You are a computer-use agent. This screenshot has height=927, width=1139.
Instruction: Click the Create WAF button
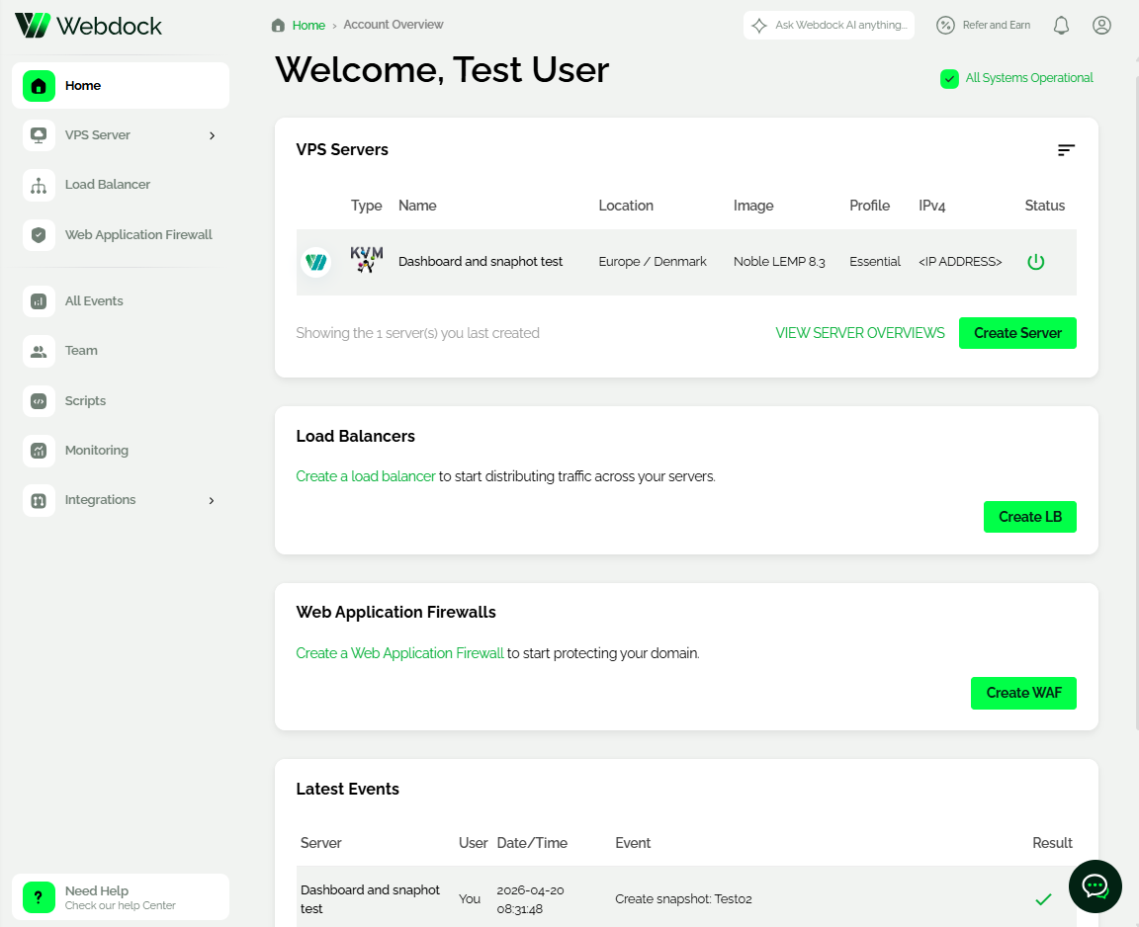(1022, 693)
